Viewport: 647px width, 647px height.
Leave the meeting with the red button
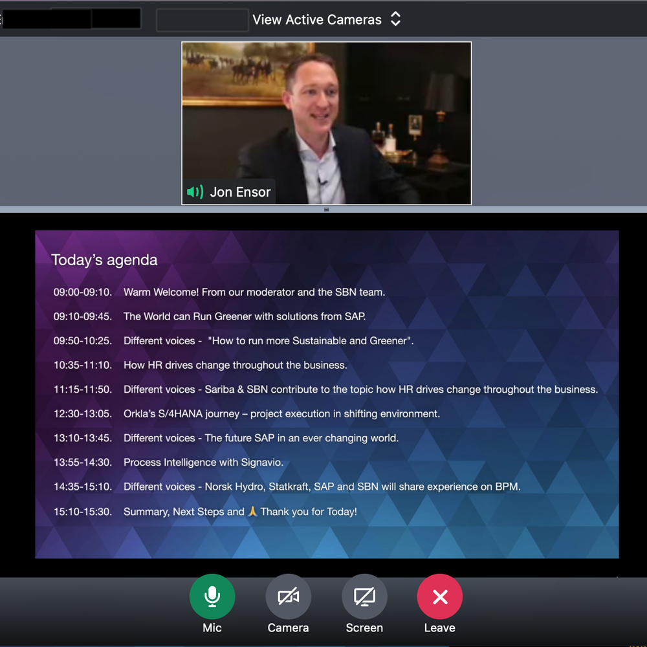pyautogui.click(x=440, y=597)
